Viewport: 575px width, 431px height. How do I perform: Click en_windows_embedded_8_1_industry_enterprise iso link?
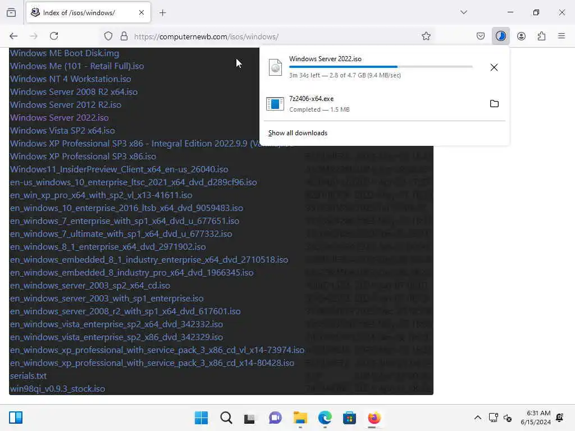pyautogui.click(x=149, y=259)
